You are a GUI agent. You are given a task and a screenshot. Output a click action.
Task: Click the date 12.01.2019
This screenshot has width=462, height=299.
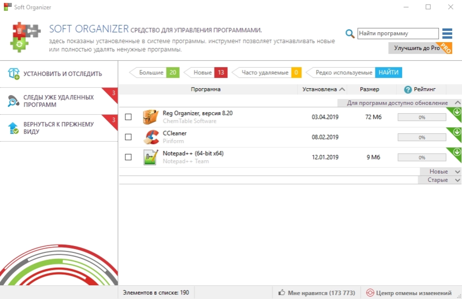pyautogui.click(x=325, y=157)
